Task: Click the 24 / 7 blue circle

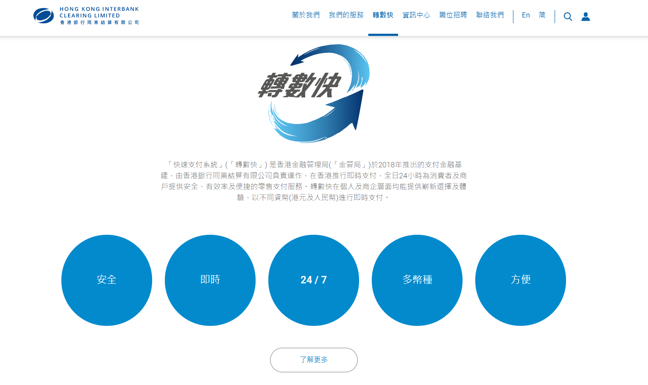Action: (313, 280)
